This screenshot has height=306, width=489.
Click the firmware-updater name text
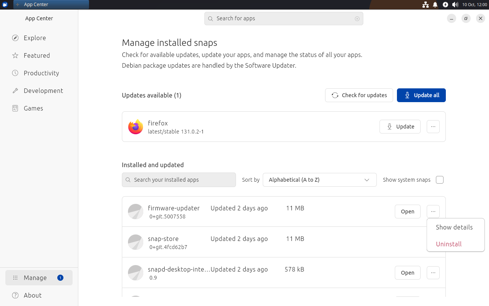(174, 208)
